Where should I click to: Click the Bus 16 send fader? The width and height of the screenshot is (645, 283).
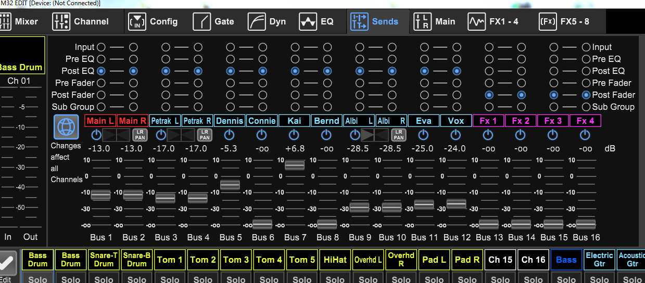point(586,224)
